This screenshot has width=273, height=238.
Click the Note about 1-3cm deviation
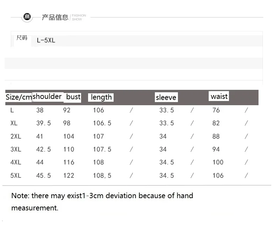point(102,202)
